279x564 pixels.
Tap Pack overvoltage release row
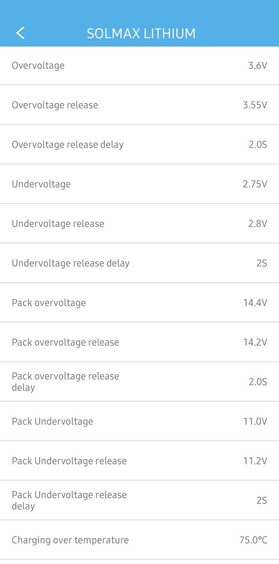pyautogui.click(x=140, y=343)
